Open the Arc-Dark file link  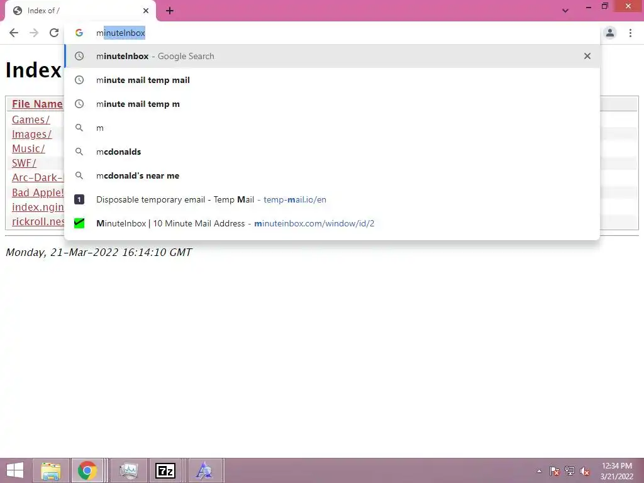tap(38, 177)
